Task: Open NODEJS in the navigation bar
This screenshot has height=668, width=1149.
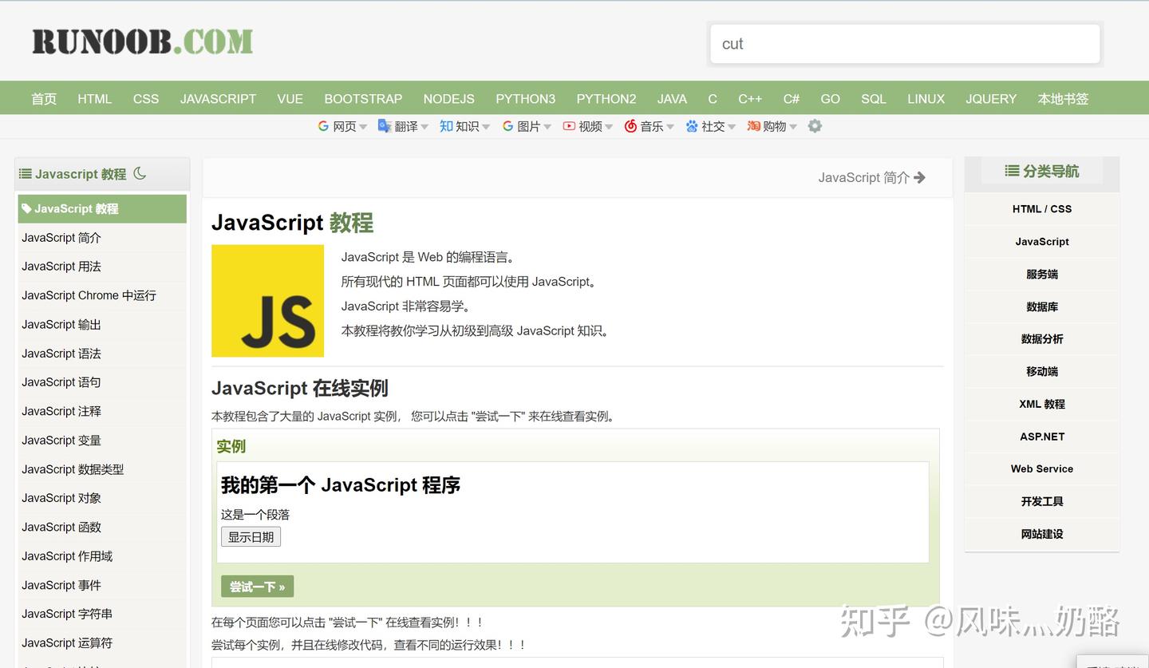Action: (449, 99)
